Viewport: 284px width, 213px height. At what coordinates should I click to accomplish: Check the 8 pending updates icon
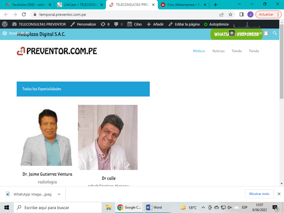point(105,24)
